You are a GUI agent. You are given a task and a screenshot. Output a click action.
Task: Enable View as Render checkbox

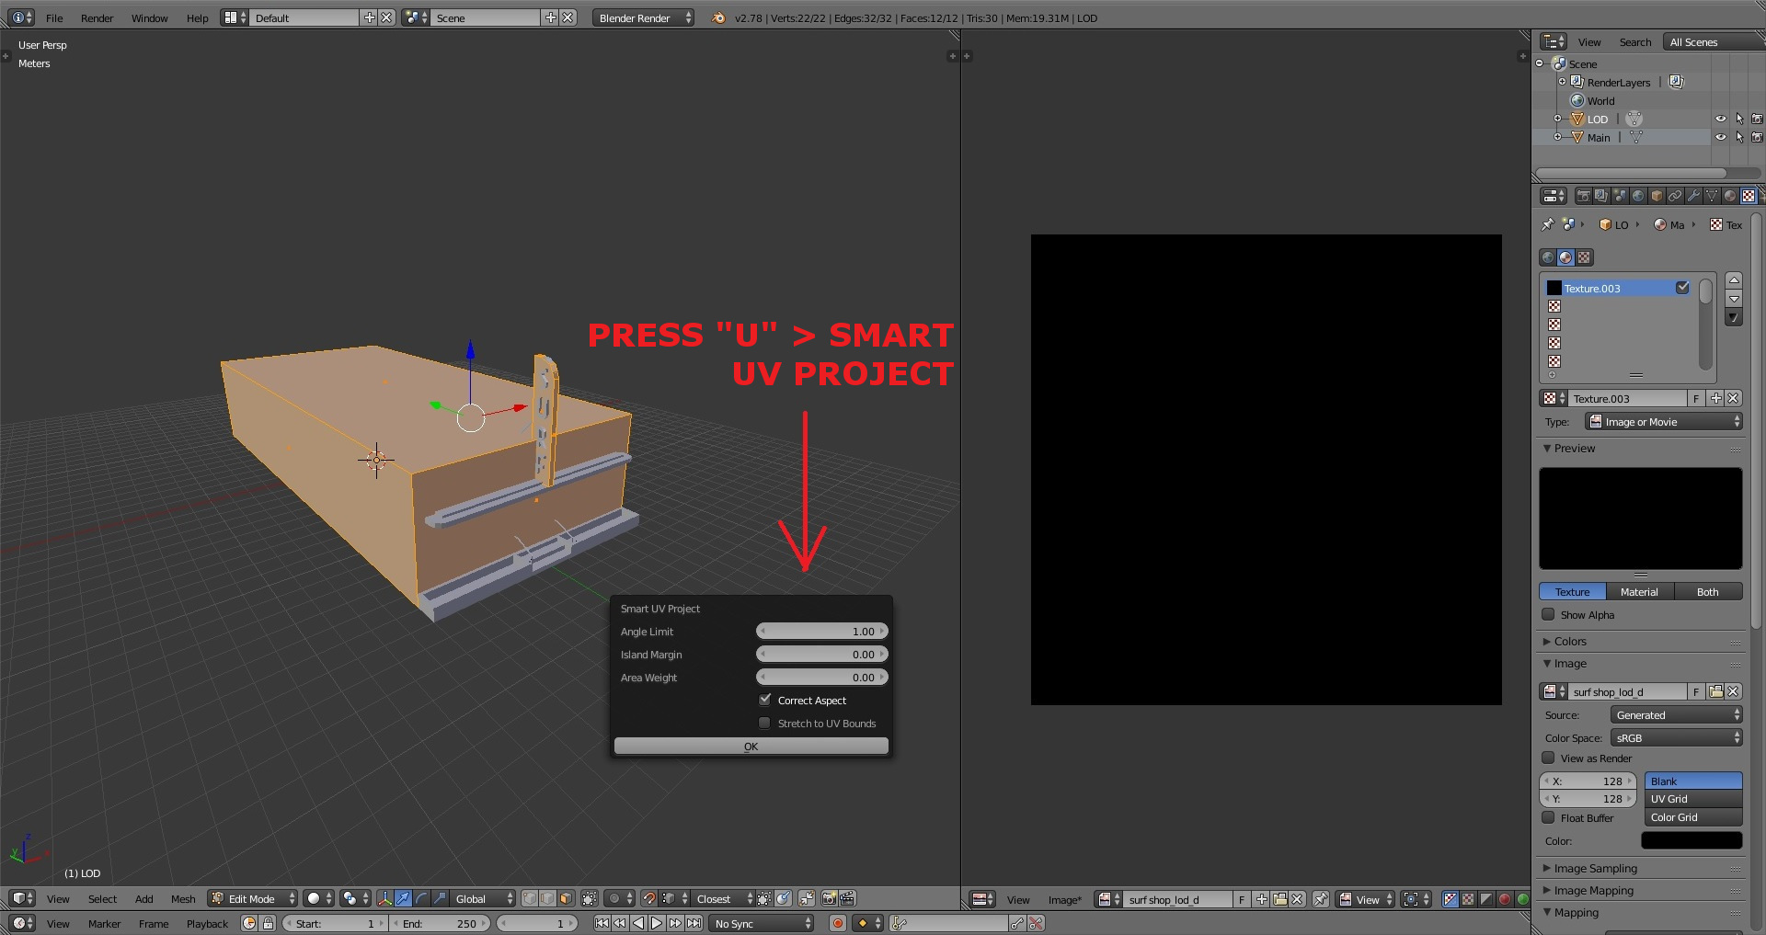[x=1548, y=758]
